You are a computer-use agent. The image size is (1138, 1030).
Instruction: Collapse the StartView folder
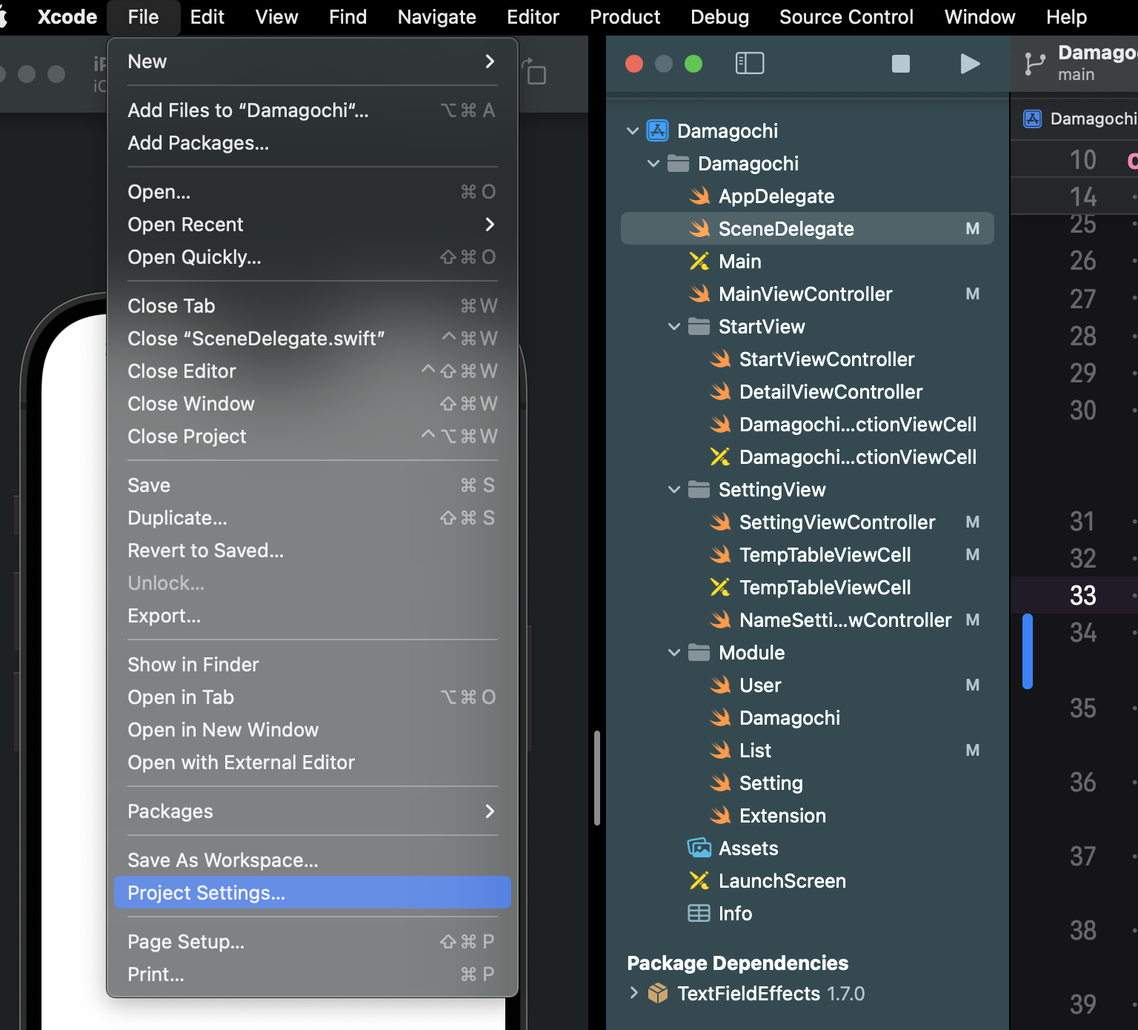(674, 326)
